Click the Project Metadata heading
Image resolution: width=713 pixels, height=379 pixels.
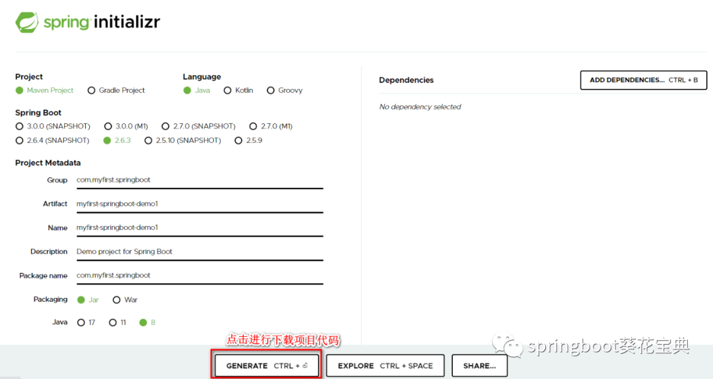point(48,163)
